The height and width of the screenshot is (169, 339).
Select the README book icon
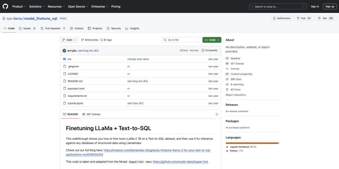pyautogui.click(x=64, y=114)
